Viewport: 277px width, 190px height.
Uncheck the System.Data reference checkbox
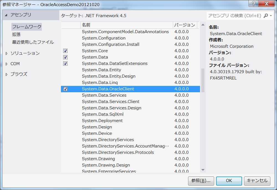[x=65, y=57]
